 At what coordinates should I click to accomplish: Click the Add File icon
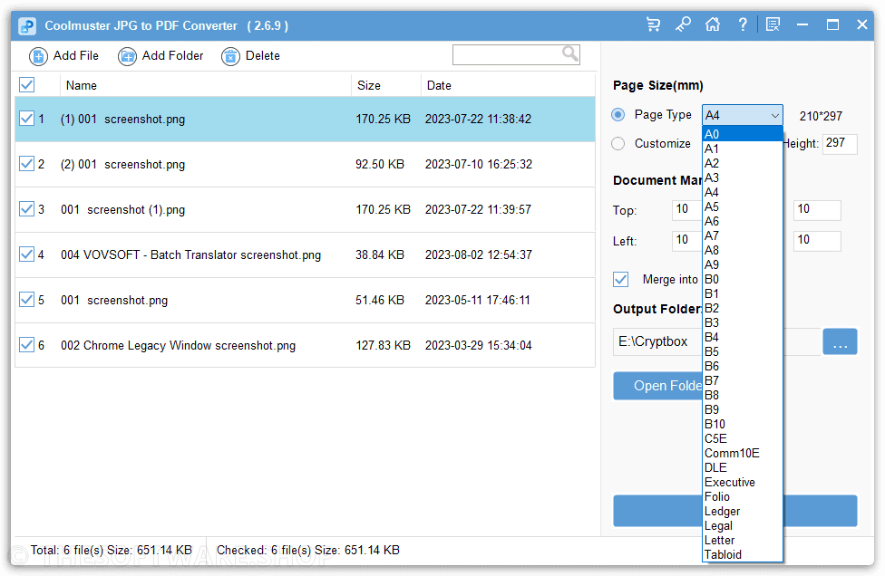pyautogui.click(x=38, y=56)
